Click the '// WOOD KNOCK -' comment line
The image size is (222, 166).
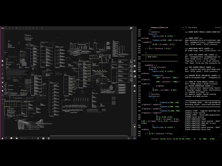(x=152, y=57)
